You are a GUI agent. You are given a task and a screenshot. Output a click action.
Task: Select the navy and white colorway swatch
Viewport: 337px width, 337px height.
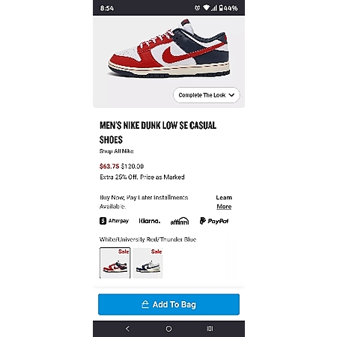point(148,263)
